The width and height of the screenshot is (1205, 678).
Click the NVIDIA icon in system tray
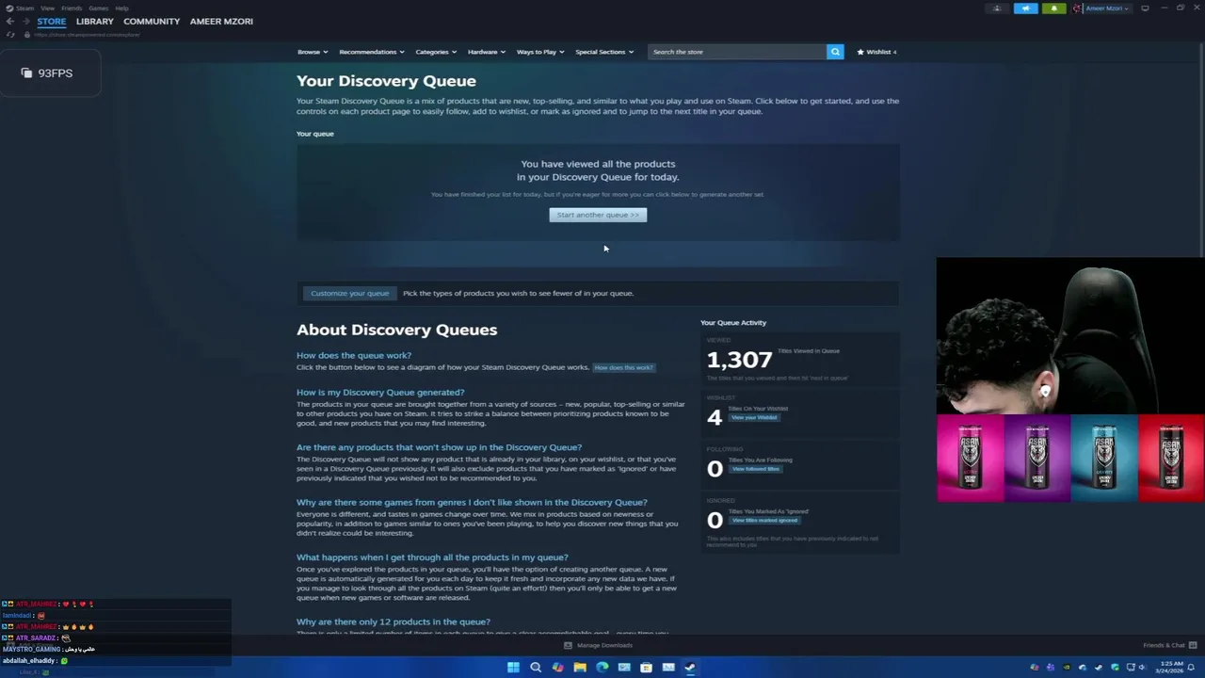1067,668
